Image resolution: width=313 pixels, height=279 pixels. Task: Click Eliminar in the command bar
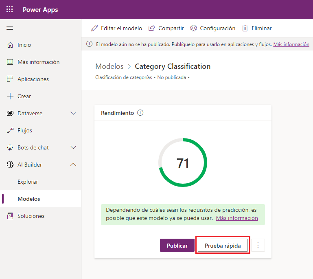click(257, 28)
